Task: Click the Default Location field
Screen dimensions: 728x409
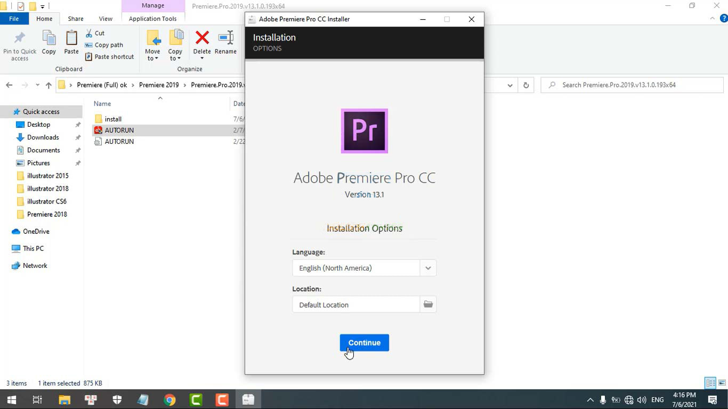Action: point(356,305)
